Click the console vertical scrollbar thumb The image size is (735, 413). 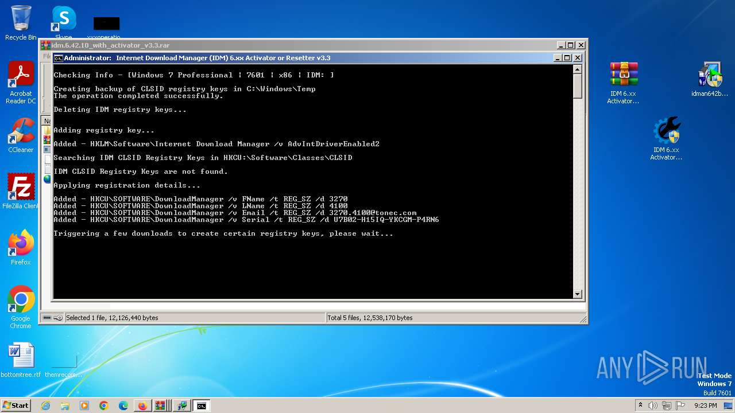click(578, 86)
